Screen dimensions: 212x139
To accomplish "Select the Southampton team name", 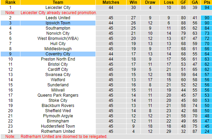I will point(58,28).
